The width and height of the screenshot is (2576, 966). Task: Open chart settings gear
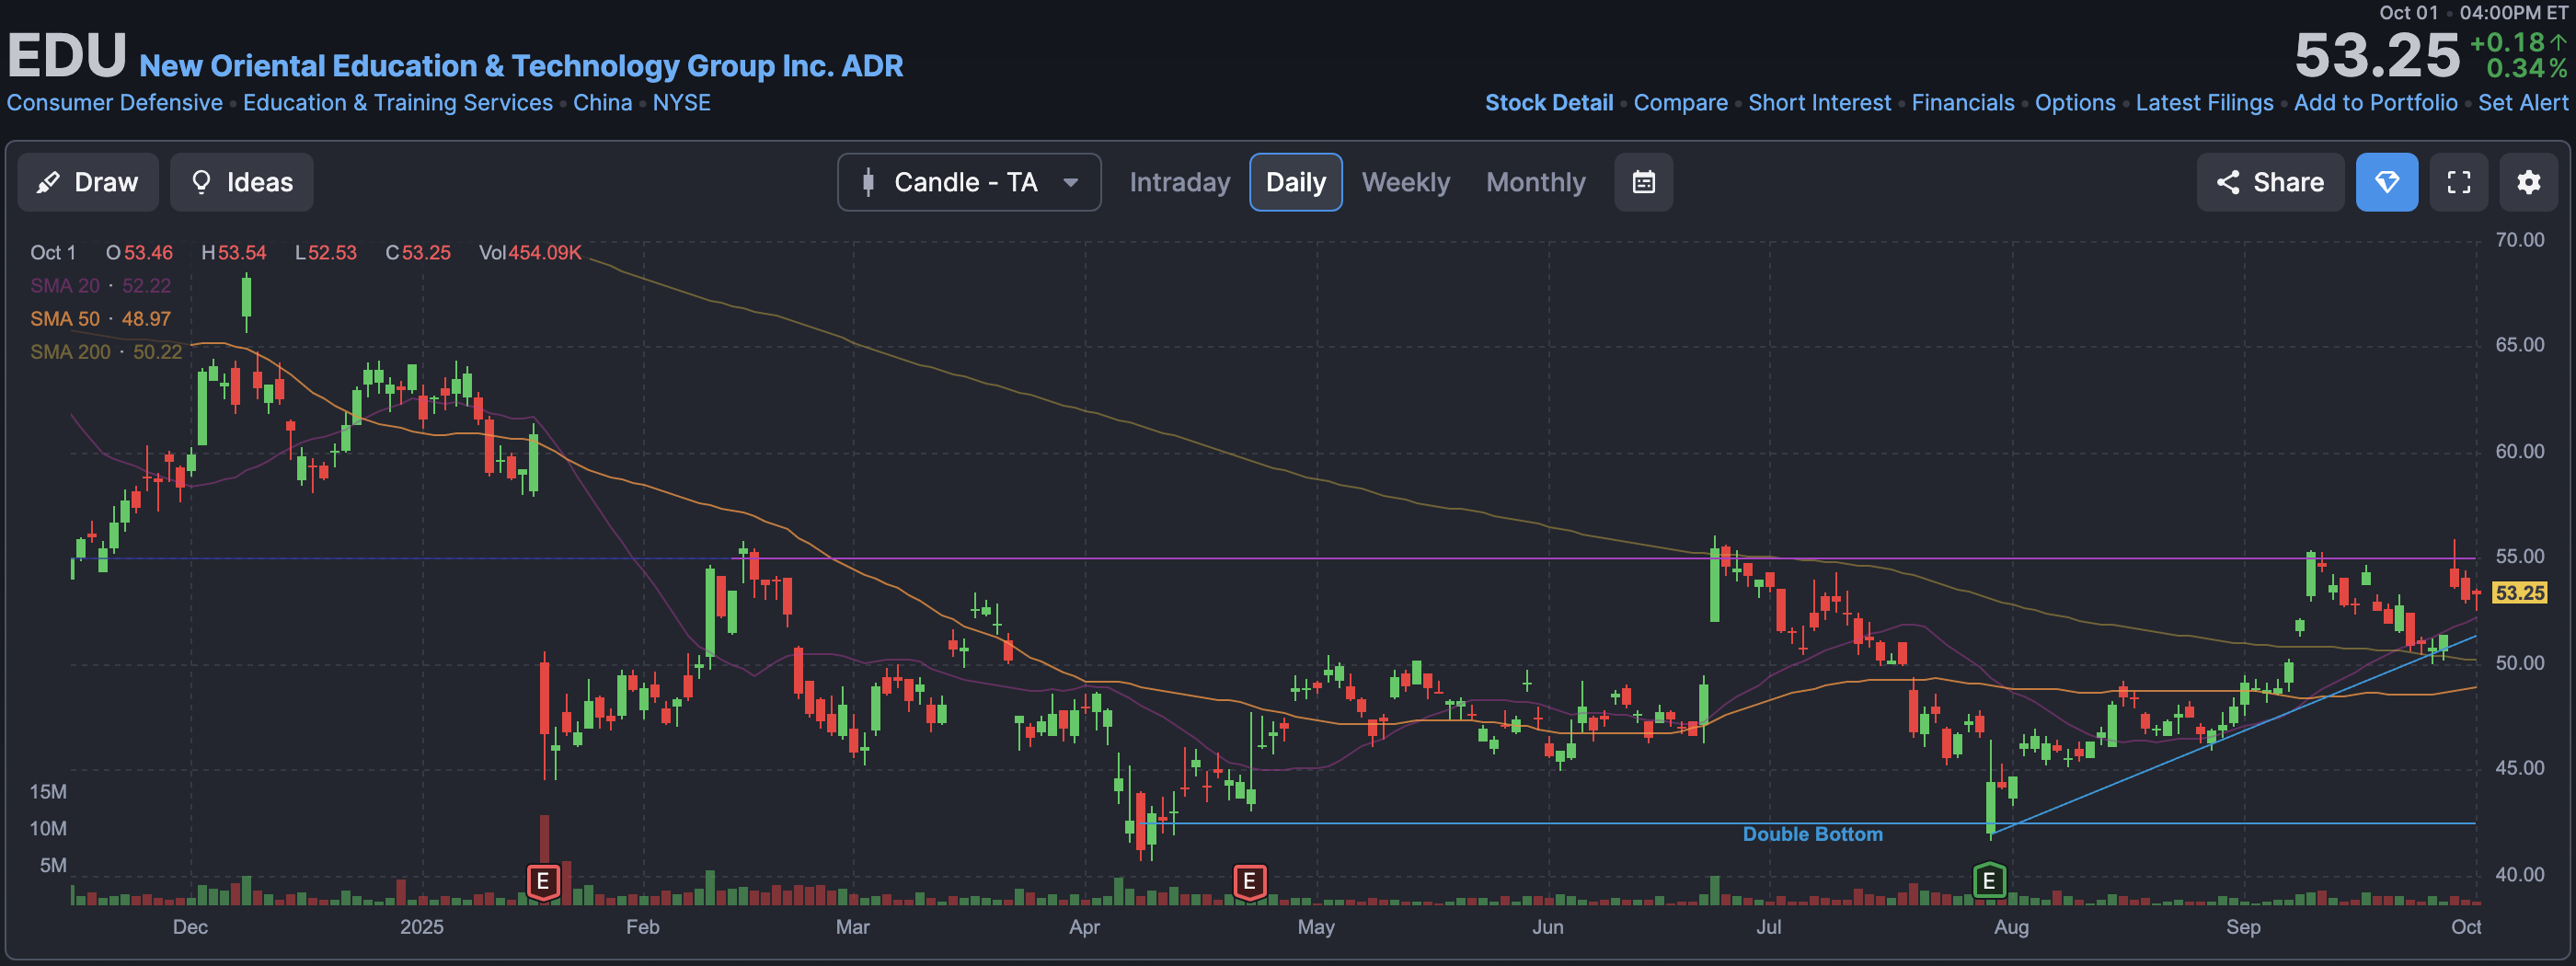pyautogui.click(x=2529, y=182)
